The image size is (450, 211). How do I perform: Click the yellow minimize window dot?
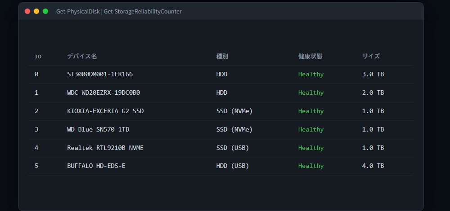click(36, 12)
